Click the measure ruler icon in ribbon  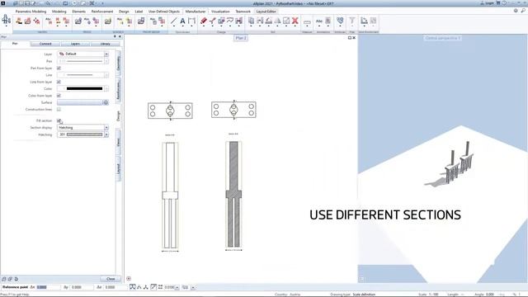coord(307,22)
